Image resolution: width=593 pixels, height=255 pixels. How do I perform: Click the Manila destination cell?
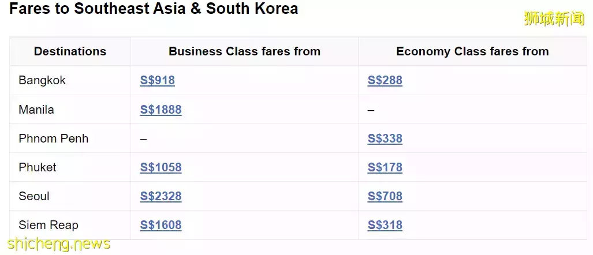(36, 110)
